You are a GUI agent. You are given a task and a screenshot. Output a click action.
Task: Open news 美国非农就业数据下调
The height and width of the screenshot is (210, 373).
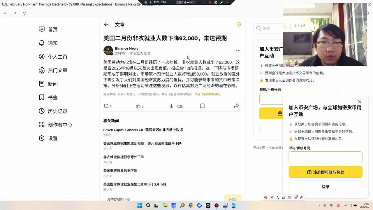click(x=120, y=171)
